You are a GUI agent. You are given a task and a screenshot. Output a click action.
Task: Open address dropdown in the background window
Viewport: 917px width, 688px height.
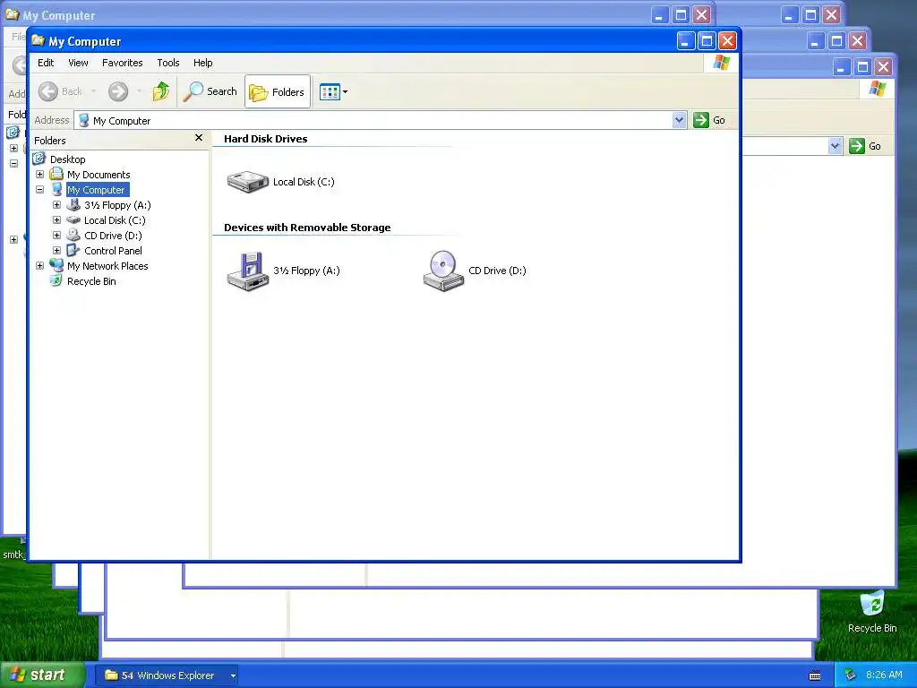[x=836, y=146]
